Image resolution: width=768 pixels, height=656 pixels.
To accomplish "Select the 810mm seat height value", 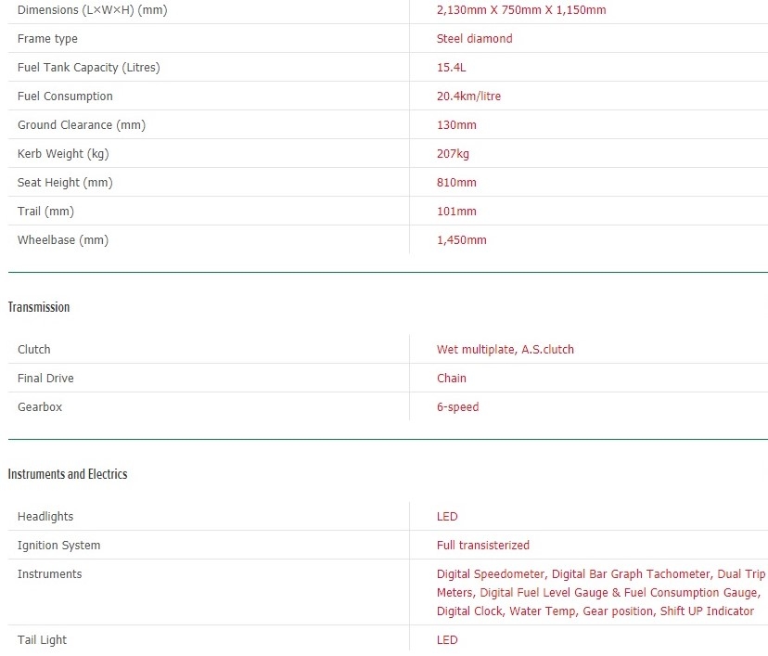I will [456, 183].
